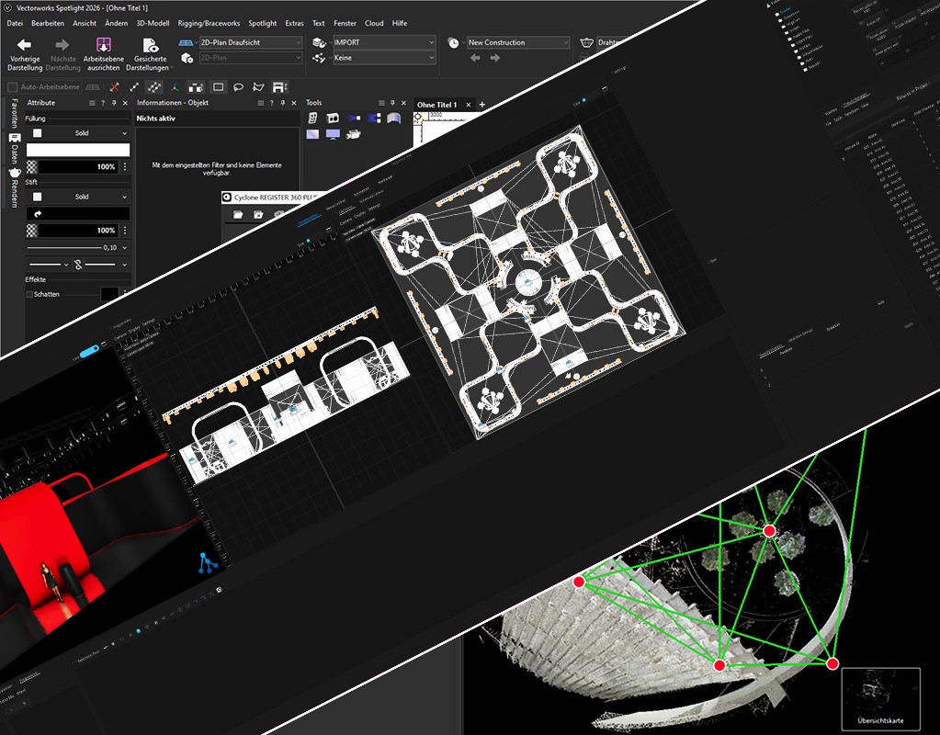Click the render mode cube-gear icon
This screenshot has width=940, height=735.
[187, 58]
